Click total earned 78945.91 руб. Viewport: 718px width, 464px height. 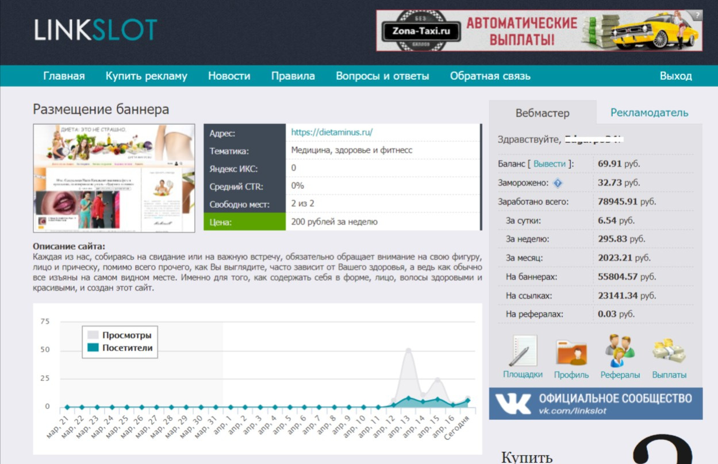(x=627, y=202)
